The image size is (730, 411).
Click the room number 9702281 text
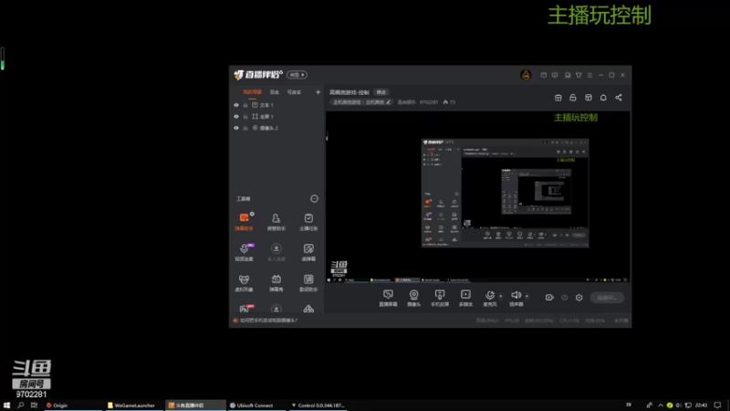[428, 102]
